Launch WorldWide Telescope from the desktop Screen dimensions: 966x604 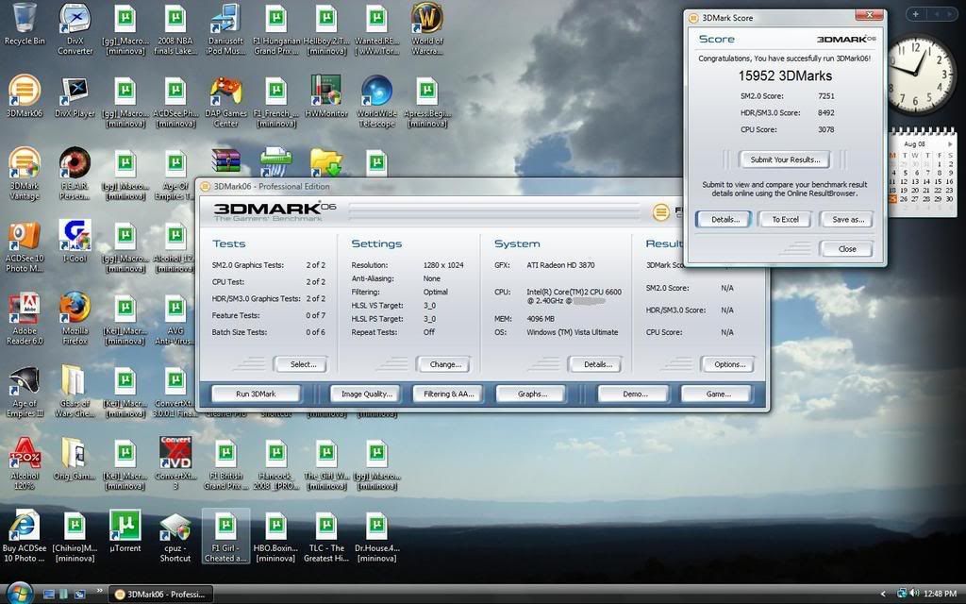376,102
